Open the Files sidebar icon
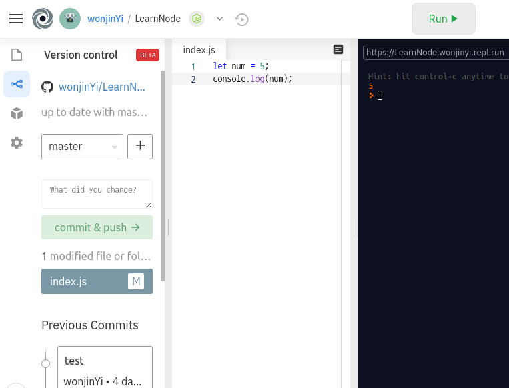The image size is (509, 388). (17, 55)
